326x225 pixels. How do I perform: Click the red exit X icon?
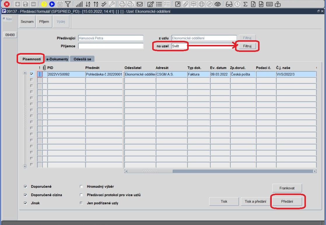pos(7,4)
